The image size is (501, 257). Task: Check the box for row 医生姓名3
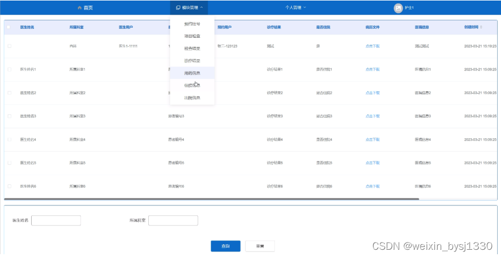click(x=9, y=116)
